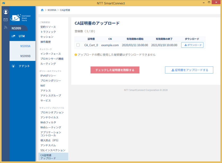Image resolution: width=222 pixels, height=163 pixels.
Task: Open the UTM menu item
Action: click(22, 36)
